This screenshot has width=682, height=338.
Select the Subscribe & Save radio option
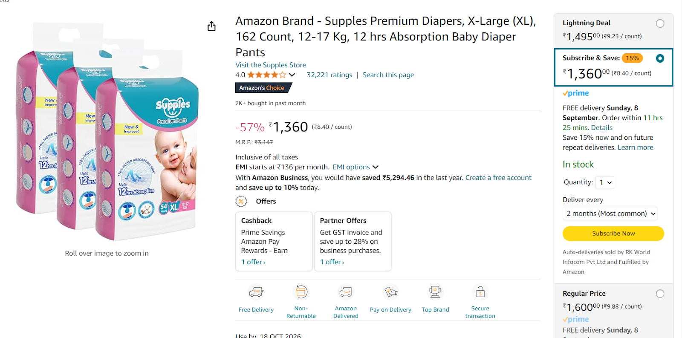click(660, 58)
